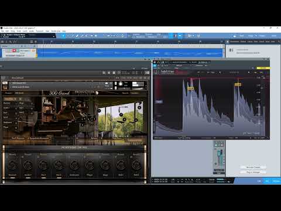
Task: Open the Help menu
Action: (64, 31)
